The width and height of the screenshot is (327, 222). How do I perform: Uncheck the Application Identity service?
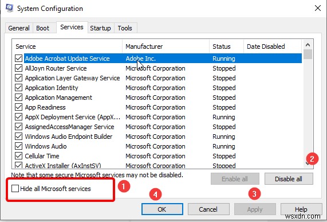coord(18,88)
